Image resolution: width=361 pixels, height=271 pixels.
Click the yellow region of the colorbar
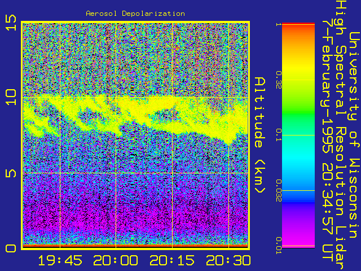(x=298, y=69)
